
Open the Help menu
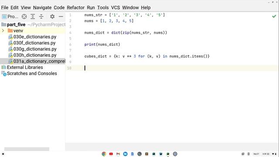(x=146, y=8)
